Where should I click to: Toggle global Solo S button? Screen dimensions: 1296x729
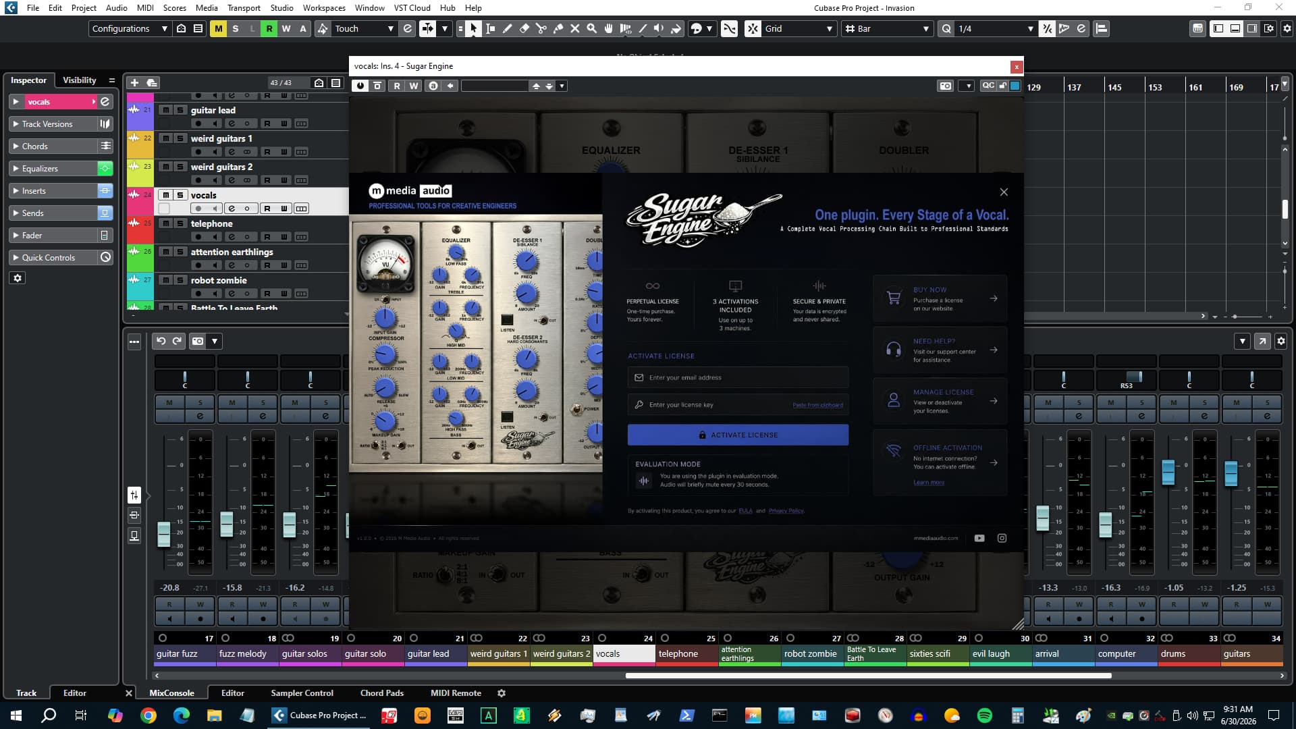235,28
